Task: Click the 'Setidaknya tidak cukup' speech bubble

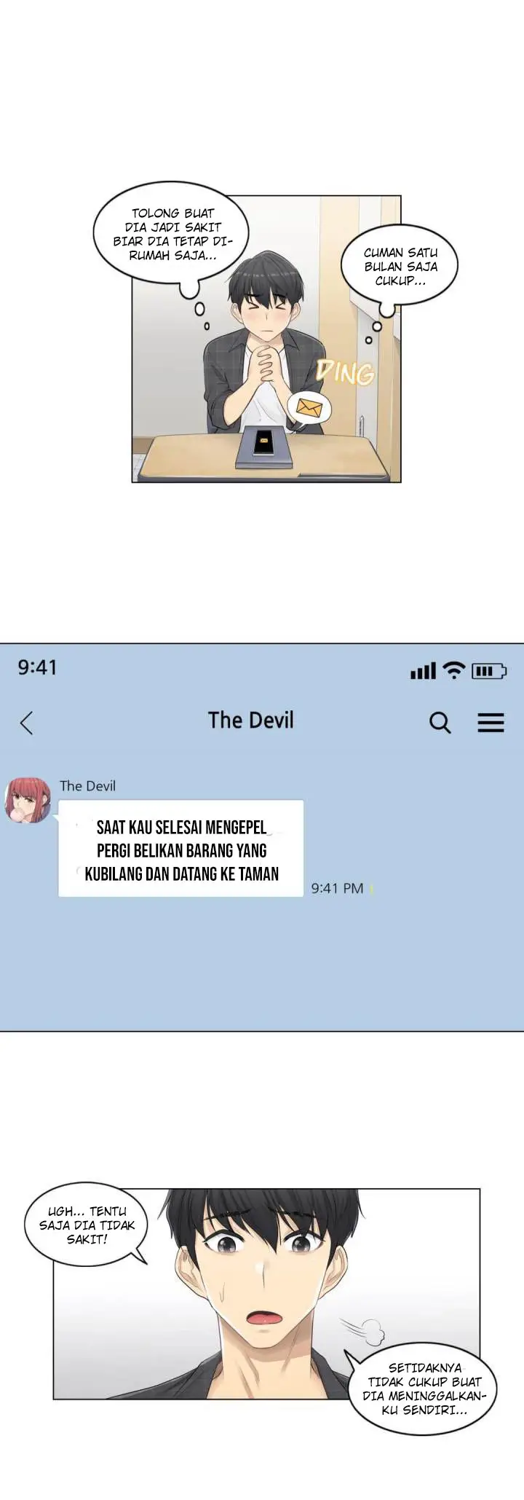Action: click(424, 1389)
